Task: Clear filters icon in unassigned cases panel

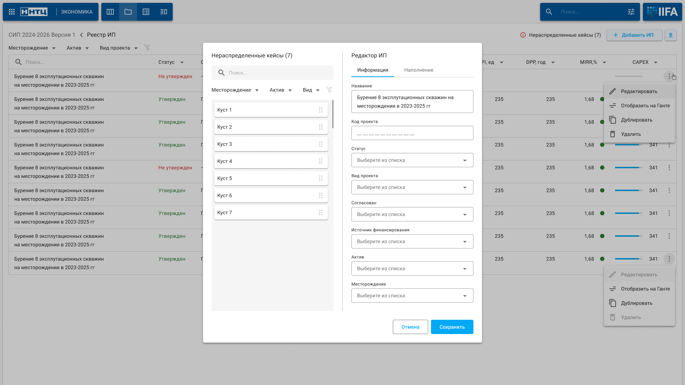Action: [329, 89]
